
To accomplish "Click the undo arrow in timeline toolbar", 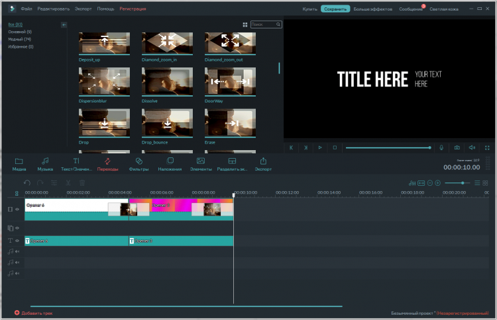I will click(27, 182).
